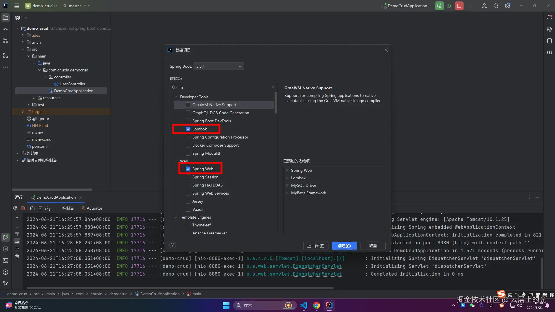Click the Cancel (取消) button
The width and height of the screenshot is (555, 312).
pyautogui.click(x=373, y=246)
